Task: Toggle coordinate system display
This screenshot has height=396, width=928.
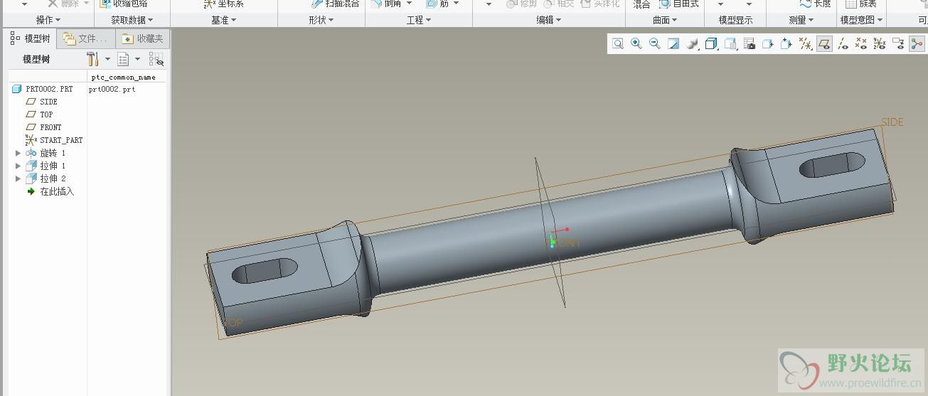Action: coord(880,44)
